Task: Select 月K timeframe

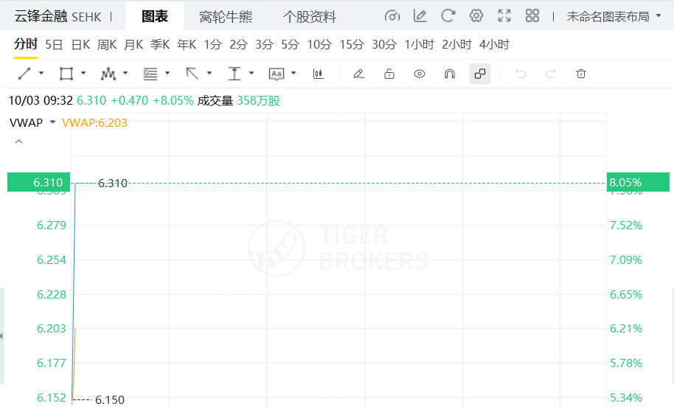Action: (133, 44)
